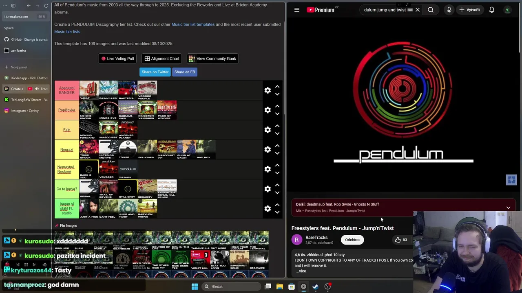The width and height of the screenshot is (522, 293).
Task: Move Absolutní BANGER tier down with arrow
Action: (277, 94)
